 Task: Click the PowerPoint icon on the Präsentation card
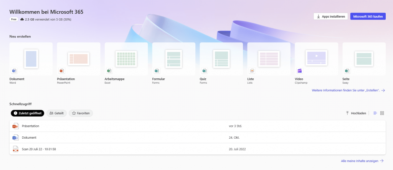click(x=62, y=71)
